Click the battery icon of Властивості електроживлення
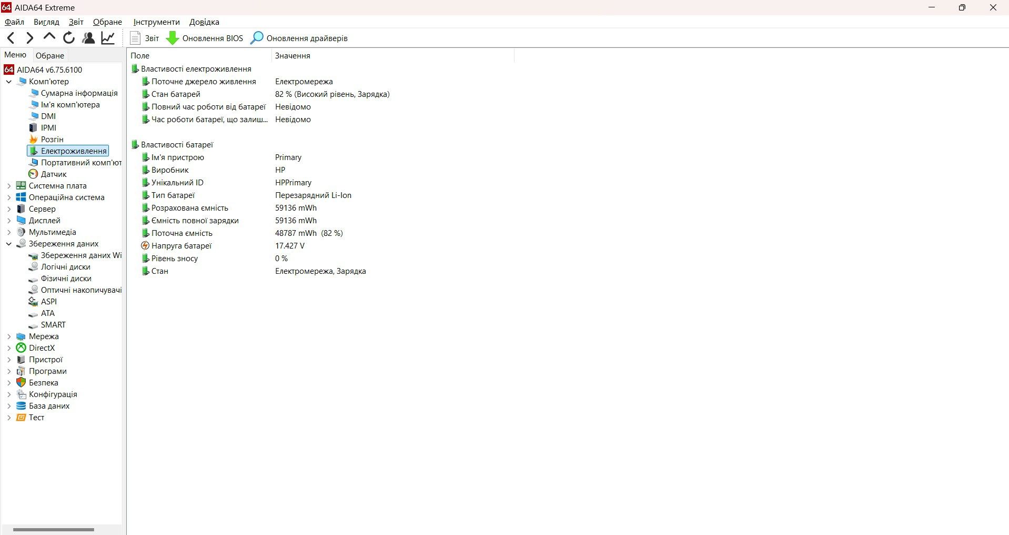Viewport: 1009px width, 535px height. point(135,69)
